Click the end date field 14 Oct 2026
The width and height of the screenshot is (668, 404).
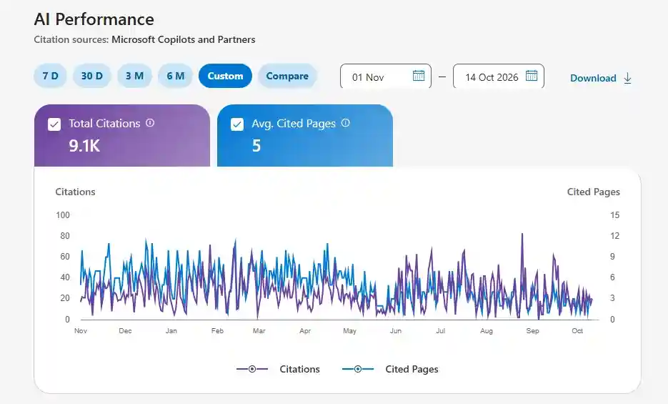pyautogui.click(x=499, y=77)
